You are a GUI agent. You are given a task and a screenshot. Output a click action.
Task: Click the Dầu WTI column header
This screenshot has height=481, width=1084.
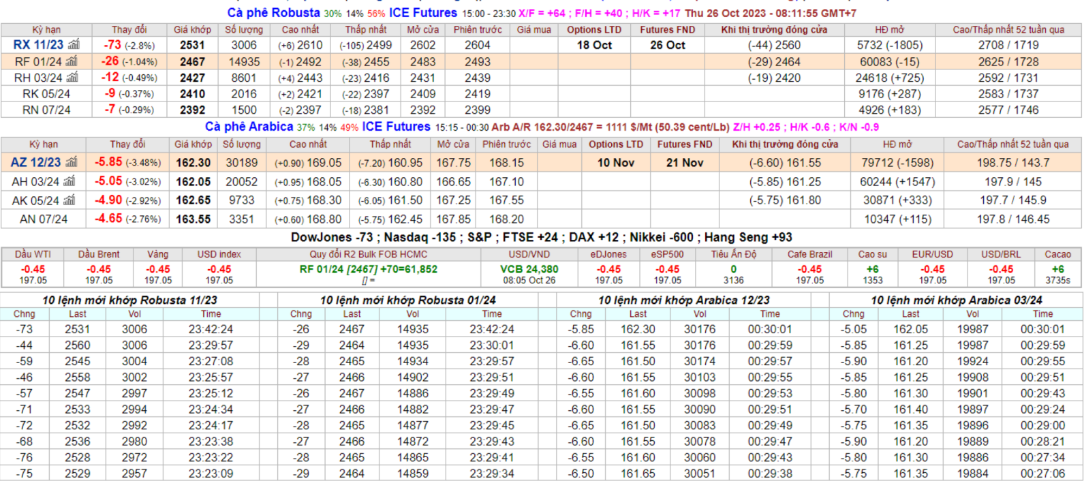(x=33, y=254)
